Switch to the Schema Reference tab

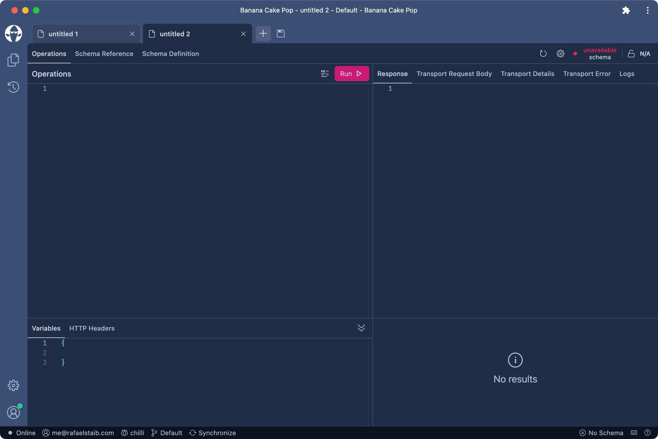pos(104,54)
